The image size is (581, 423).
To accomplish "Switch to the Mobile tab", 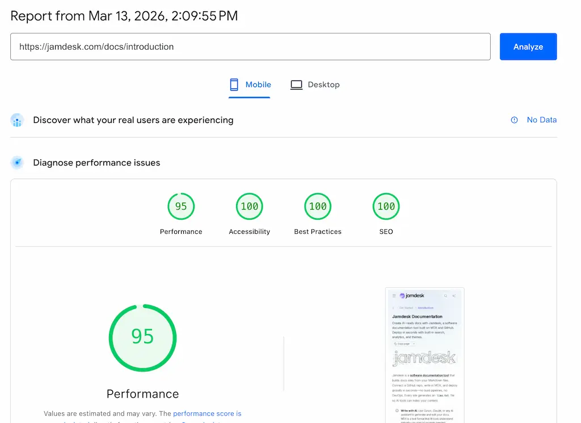I will click(x=250, y=84).
